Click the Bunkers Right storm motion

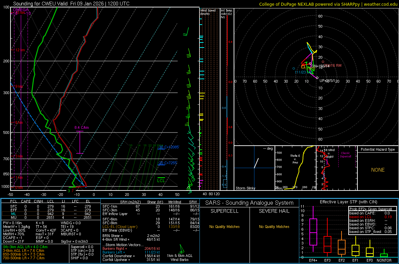131,248
